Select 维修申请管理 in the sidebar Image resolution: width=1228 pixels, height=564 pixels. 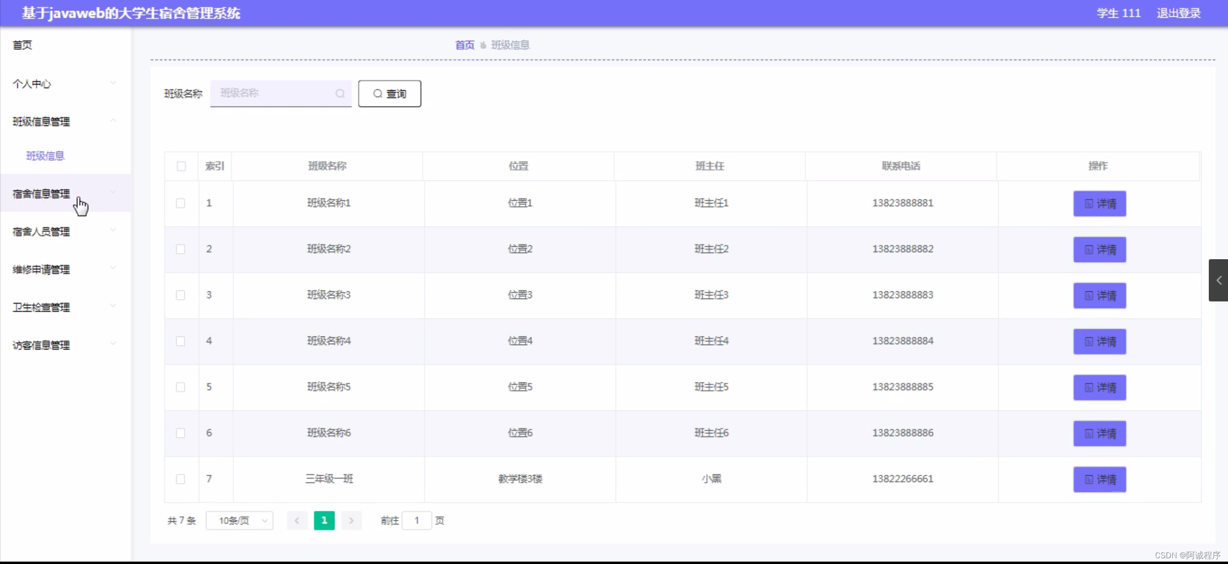tap(41, 269)
